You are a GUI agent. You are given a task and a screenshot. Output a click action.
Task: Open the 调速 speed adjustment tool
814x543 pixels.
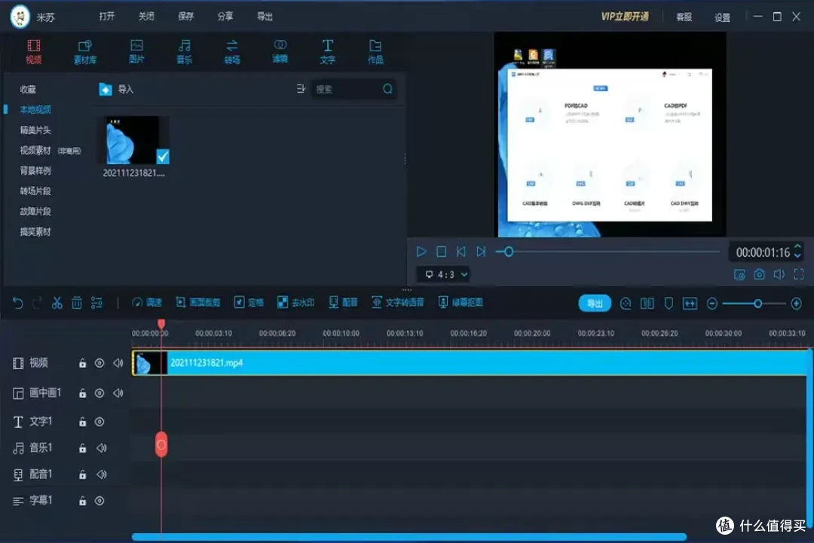pos(147,302)
